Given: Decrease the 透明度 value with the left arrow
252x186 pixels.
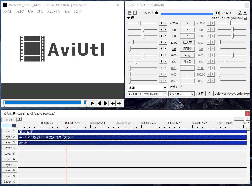Looking at the screenshot, I should 161,49.
